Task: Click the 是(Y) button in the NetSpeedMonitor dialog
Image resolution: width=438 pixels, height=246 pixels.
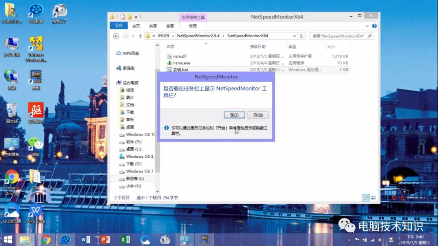Action: [x=234, y=115]
